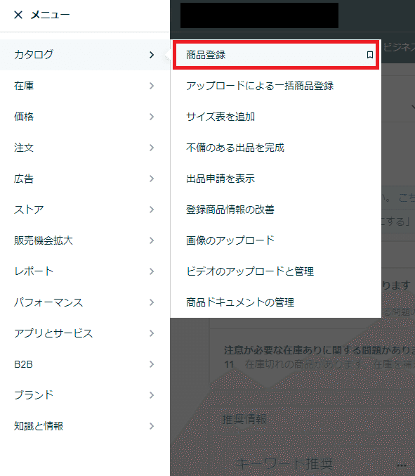The image size is (415, 476).
Task: Expand the 広告 chevron arrow
Action: click(x=152, y=179)
